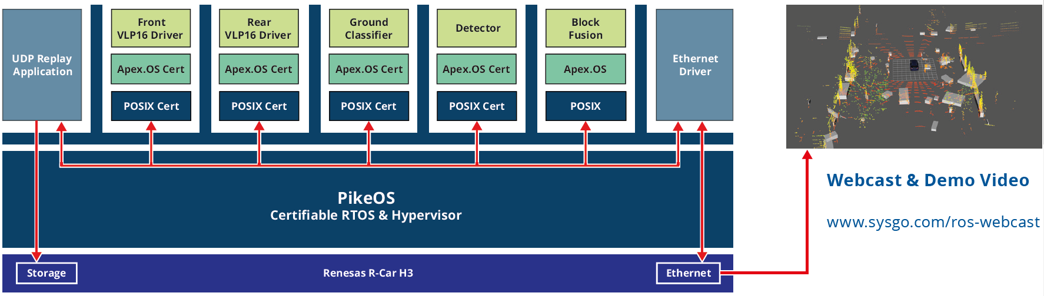Click the PikeOS title text

(x=366, y=198)
